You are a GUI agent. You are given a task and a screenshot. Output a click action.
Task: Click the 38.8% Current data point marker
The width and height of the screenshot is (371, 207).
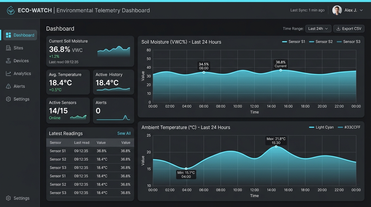click(281, 70)
